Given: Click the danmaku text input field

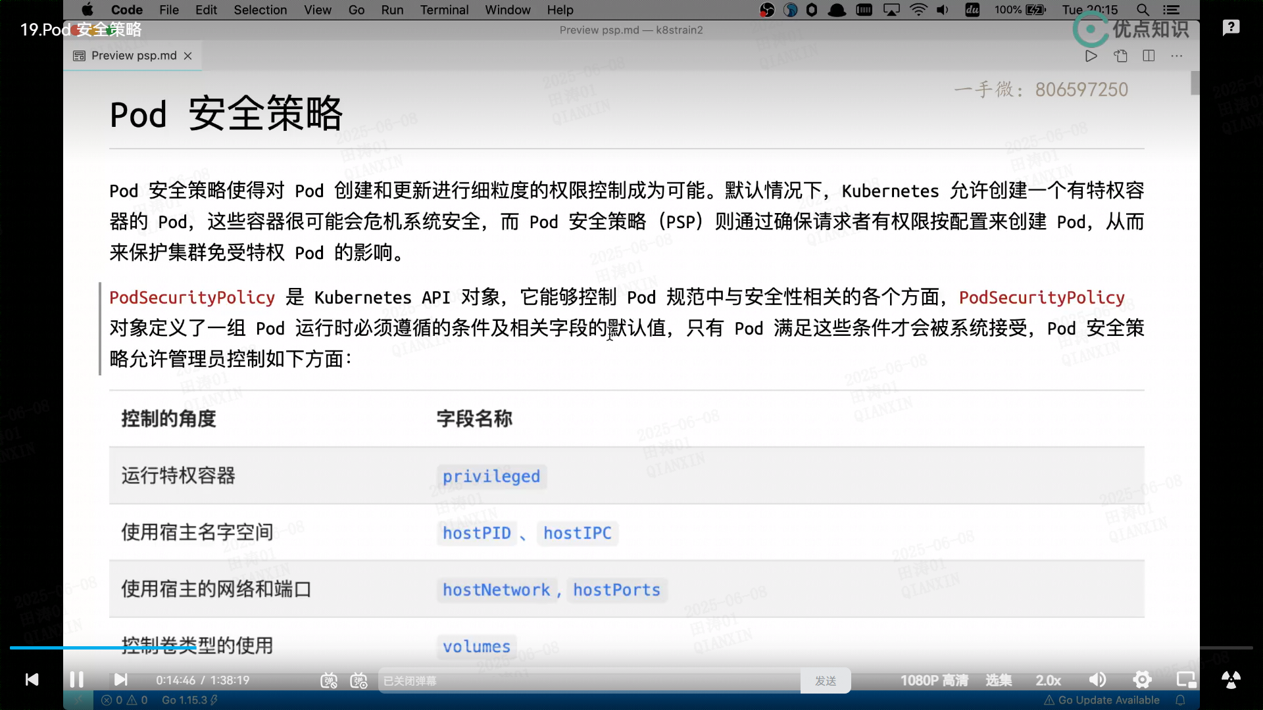Looking at the screenshot, I should [585, 680].
